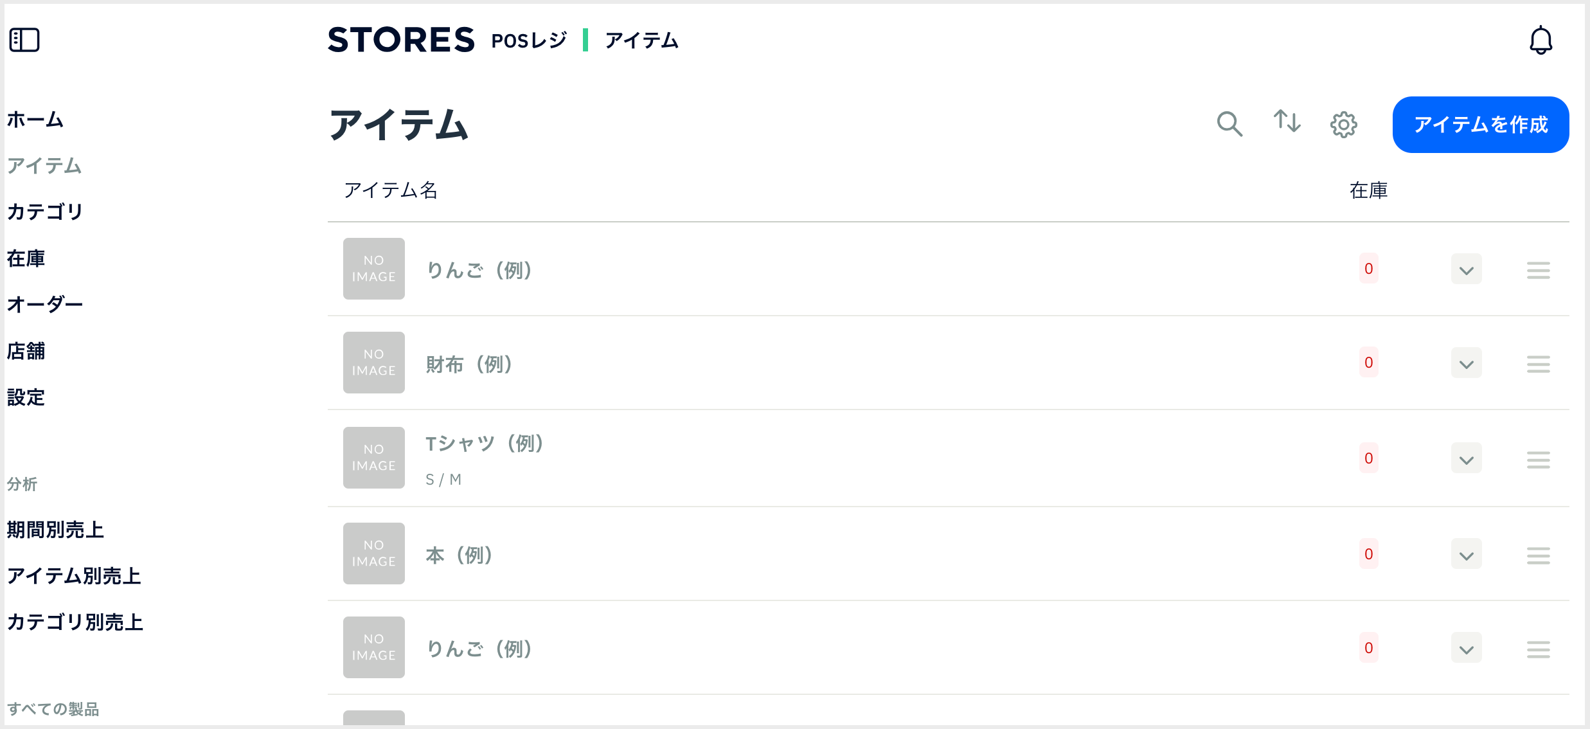Open 設定 in the sidebar
Screen dimensions: 1590x729
[26, 397]
